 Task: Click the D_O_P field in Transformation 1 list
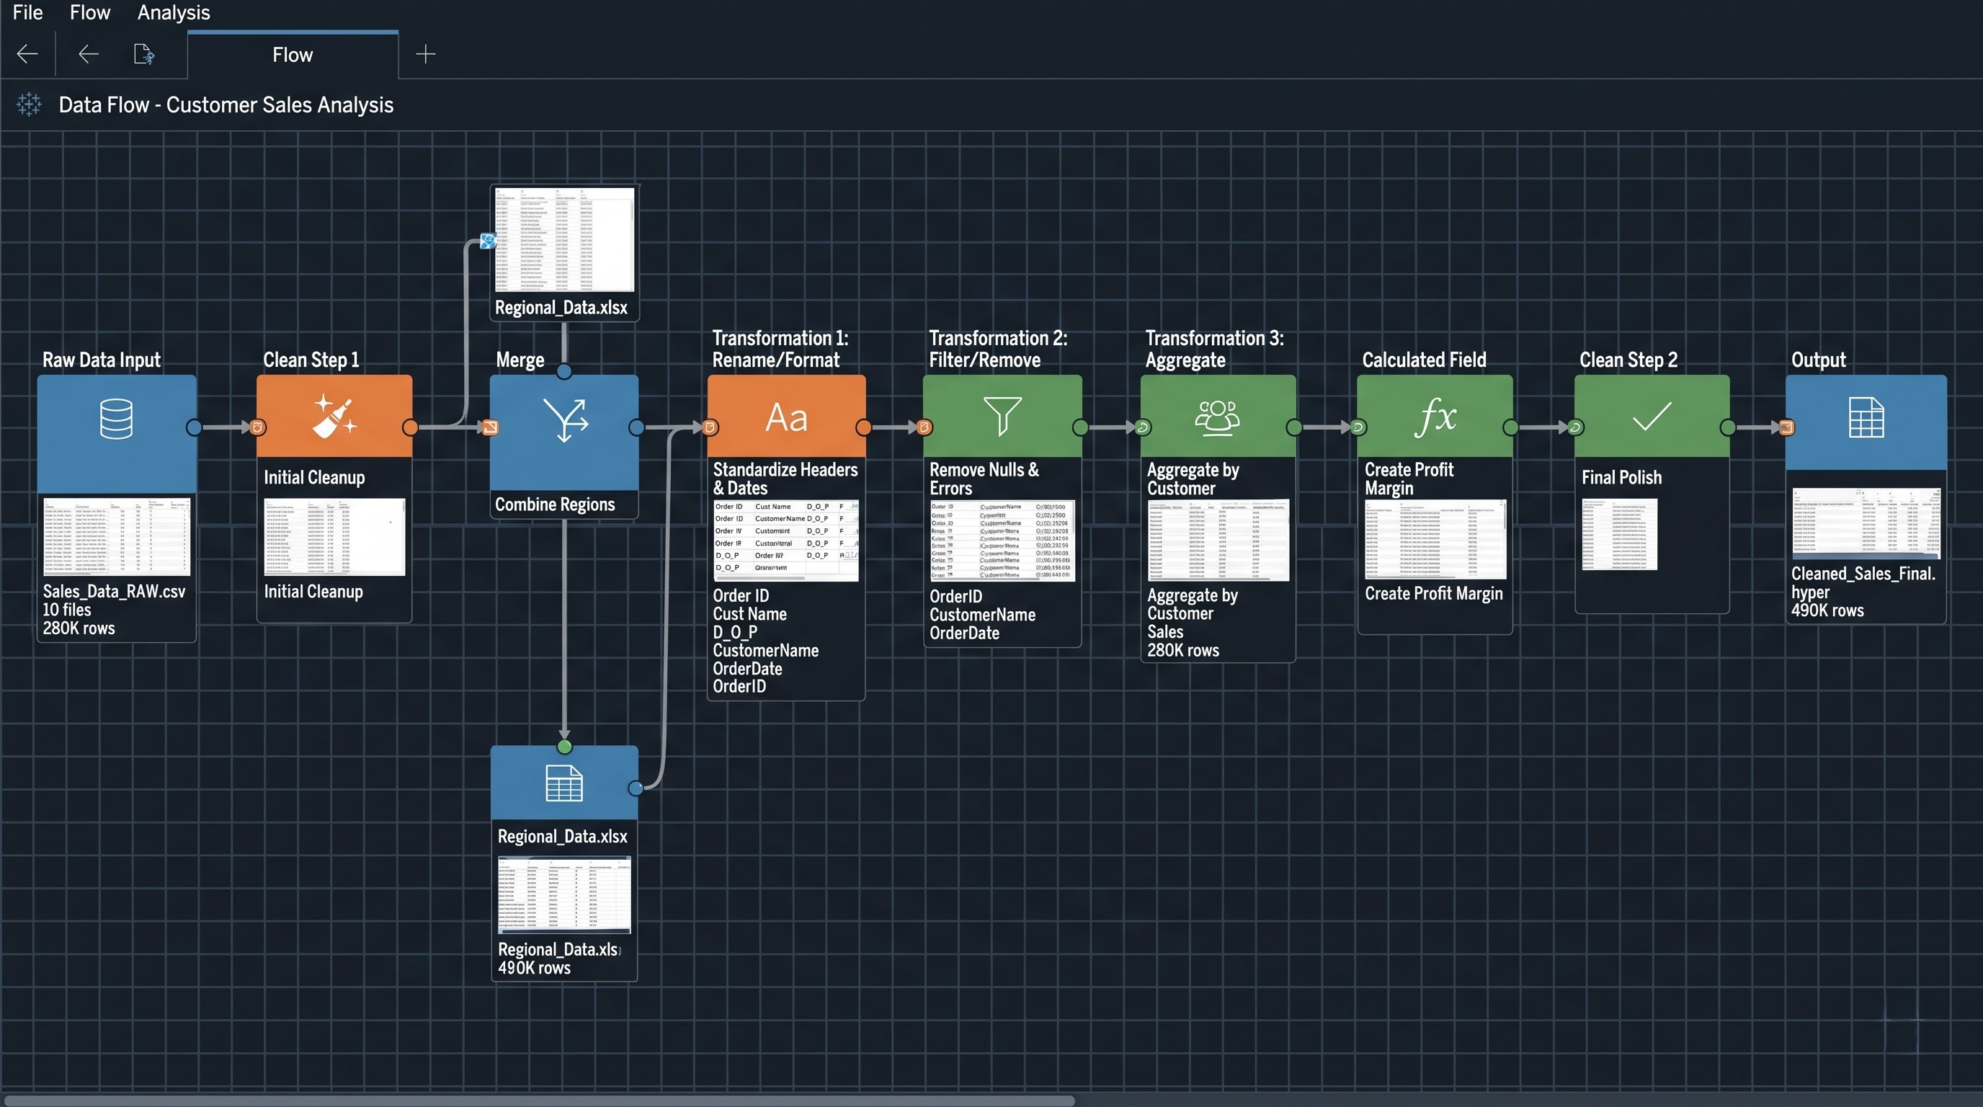click(x=735, y=632)
